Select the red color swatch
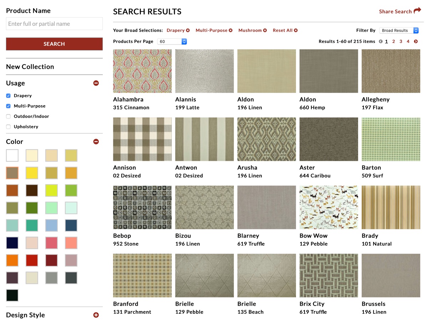Image resolution: width=428 pixels, height=322 pixels. (x=32, y=260)
